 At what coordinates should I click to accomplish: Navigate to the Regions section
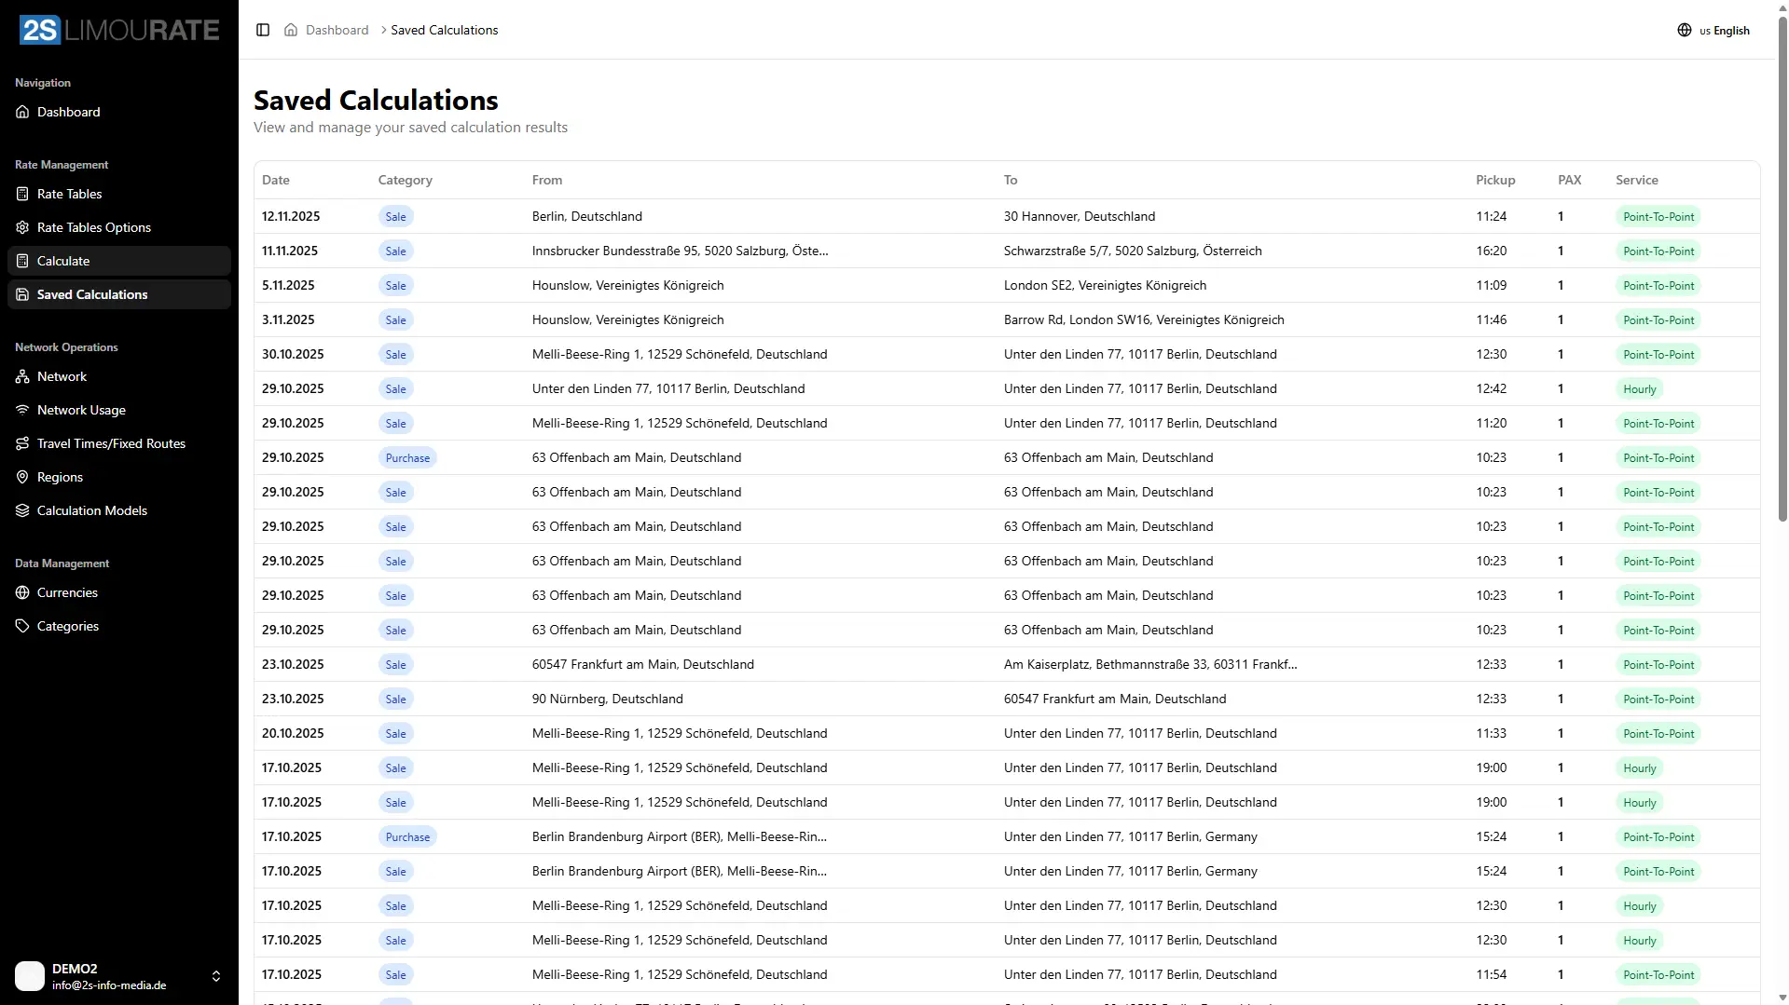pyautogui.click(x=60, y=477)
